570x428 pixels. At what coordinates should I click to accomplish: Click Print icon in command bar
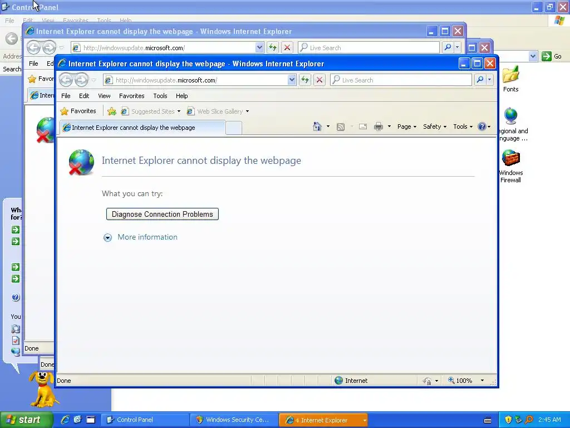[379, 127]
